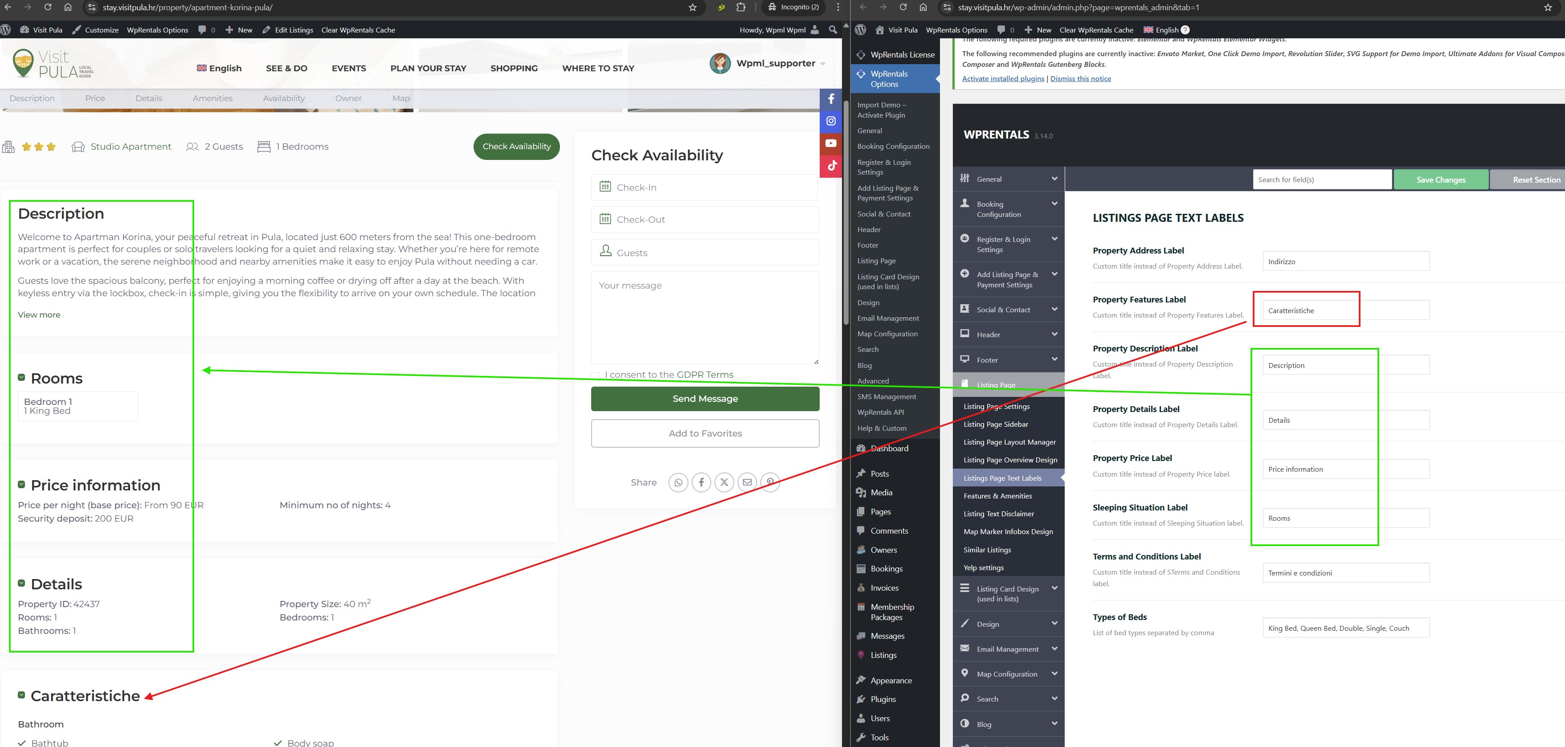
Task: Open the Wpml_supporter user dropdown arrow
Action: [x=822, y=64]
